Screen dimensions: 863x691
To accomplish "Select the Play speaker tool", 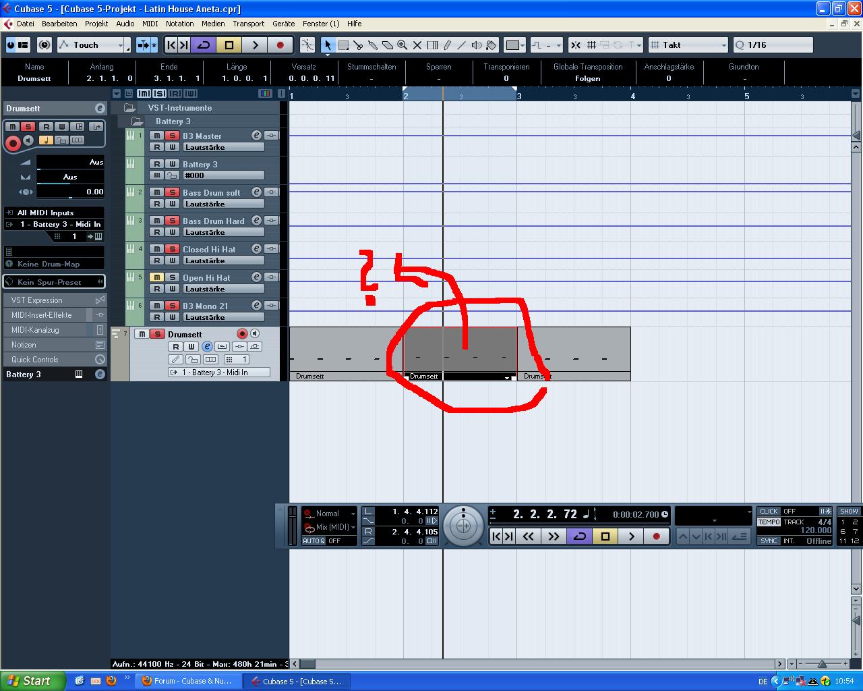I will coord(477,45).
